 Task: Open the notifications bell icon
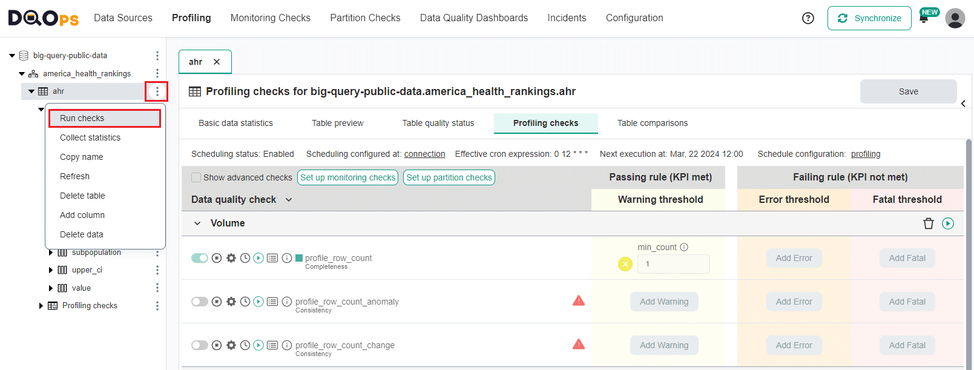tap(924, 19)
